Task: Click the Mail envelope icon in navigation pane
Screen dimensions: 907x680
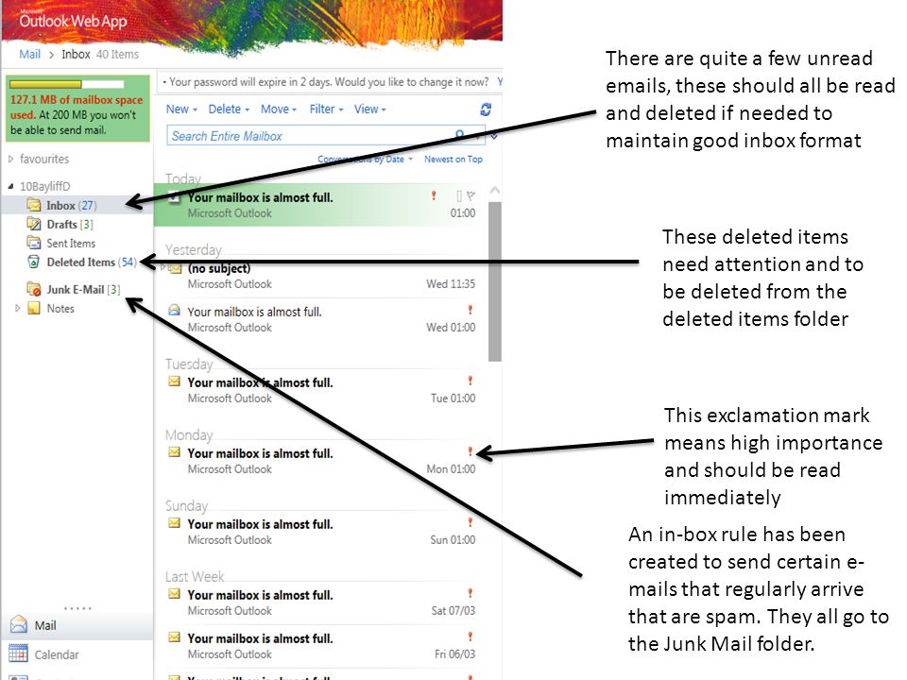Action: (19, 624)
